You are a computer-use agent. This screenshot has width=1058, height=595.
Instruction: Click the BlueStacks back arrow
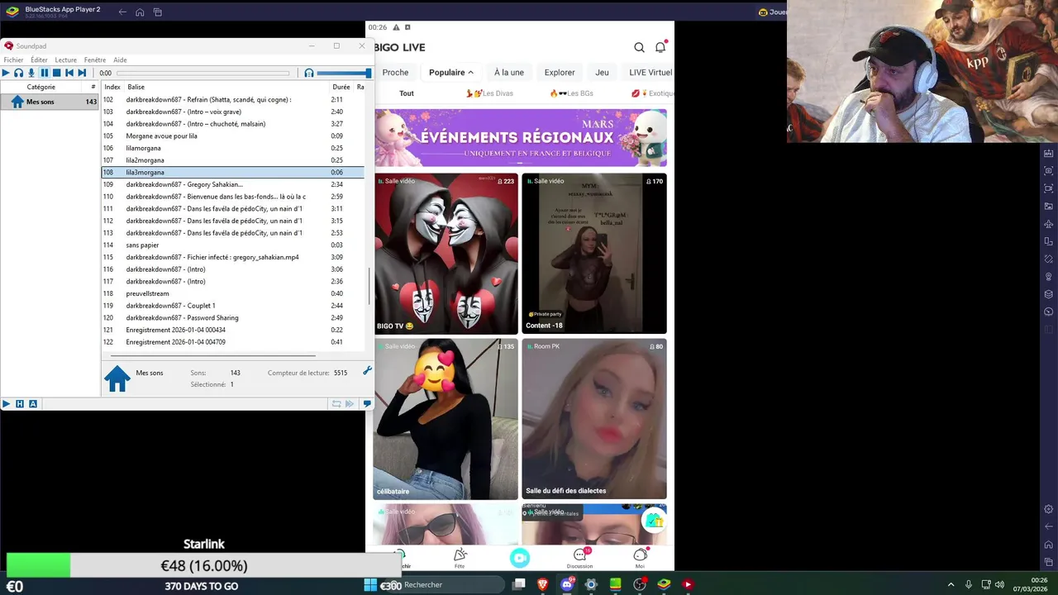tap(122, 12)
